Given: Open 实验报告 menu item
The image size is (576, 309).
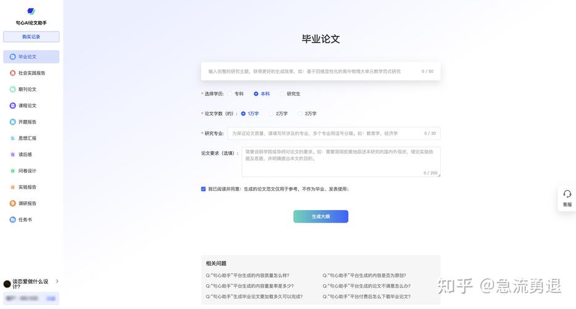Looking at the screenshot, I should (31, 187).
